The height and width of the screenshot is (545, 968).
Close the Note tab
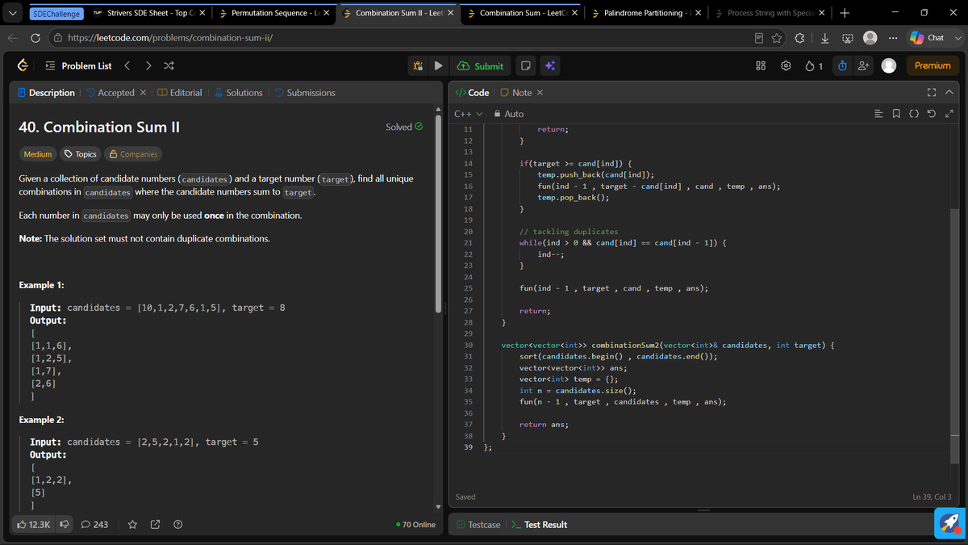click(540, 93)
